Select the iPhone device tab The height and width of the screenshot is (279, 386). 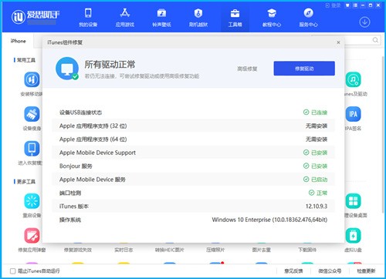19,41
